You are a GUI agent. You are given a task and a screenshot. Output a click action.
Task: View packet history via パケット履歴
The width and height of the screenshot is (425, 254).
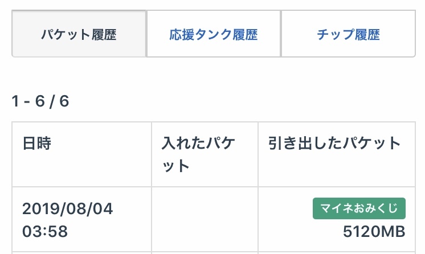pyautogui.click(x=79, y=35)
